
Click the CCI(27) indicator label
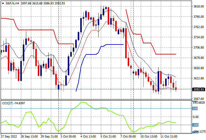(x=7, y=103)
